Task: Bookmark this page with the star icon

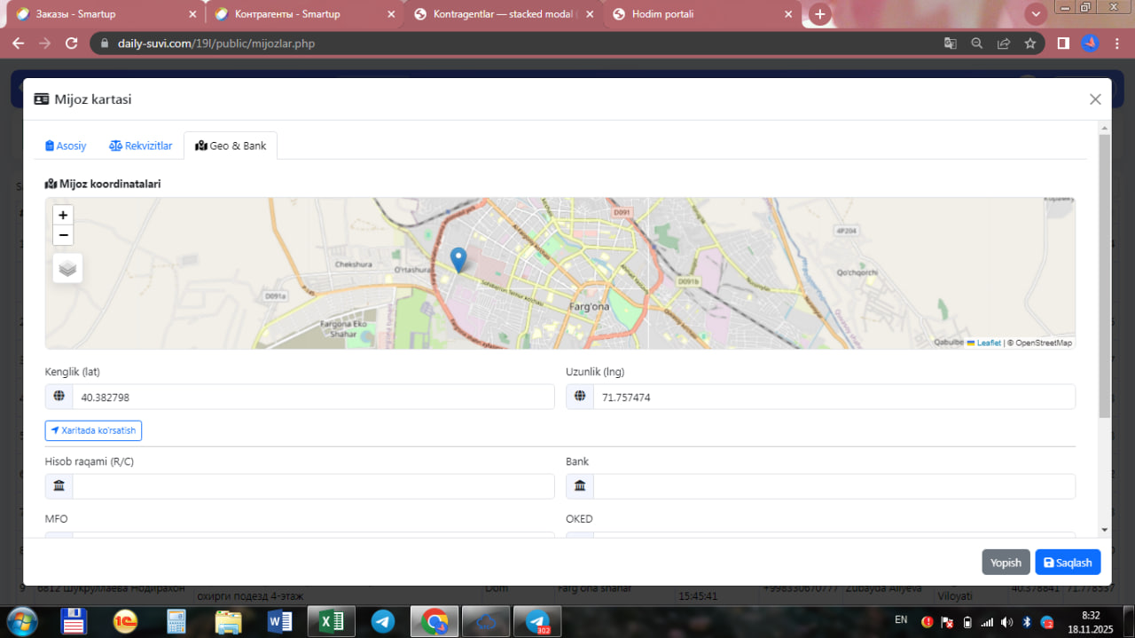Action: coord(1029,43)
